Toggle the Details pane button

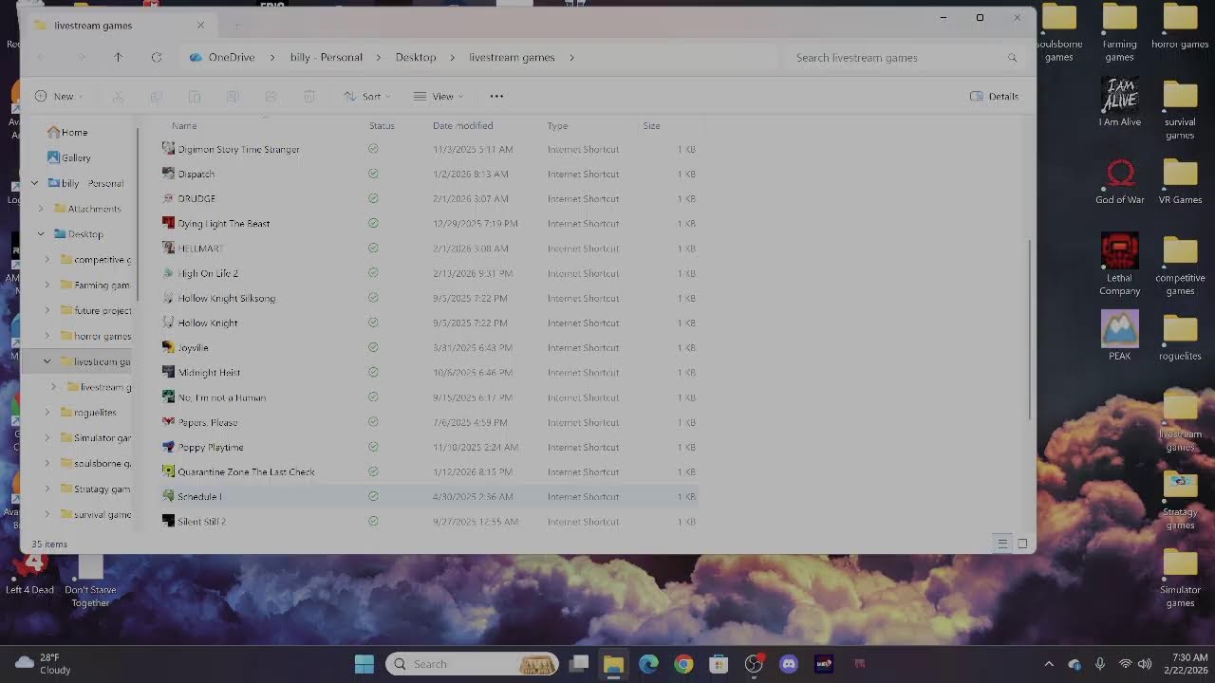(x=994, y=97)
